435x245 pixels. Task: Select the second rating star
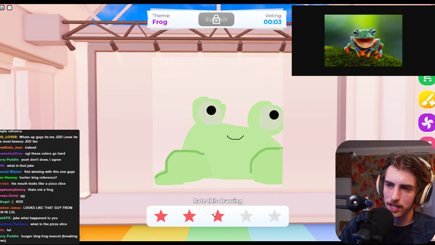coord(189,216)
